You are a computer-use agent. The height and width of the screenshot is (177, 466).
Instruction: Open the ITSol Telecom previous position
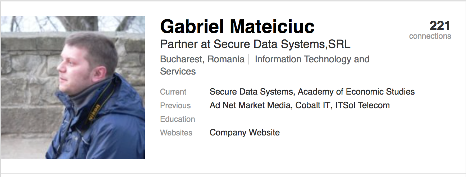point(362,105)
